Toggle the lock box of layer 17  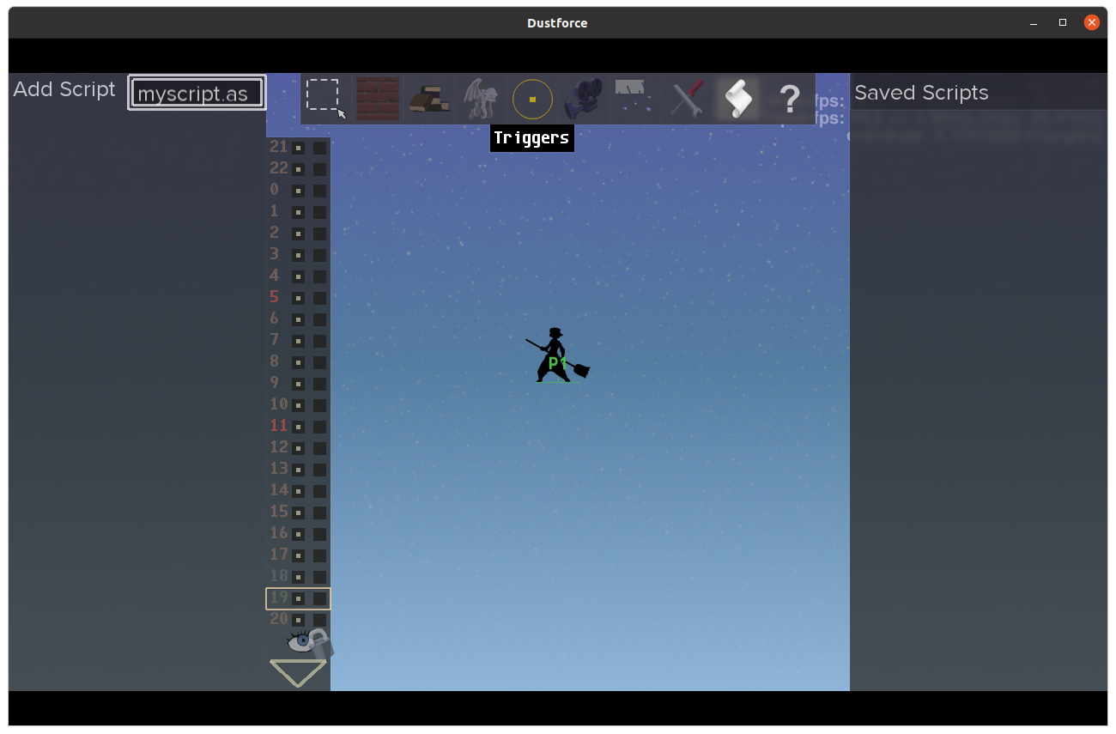point(319,555)
